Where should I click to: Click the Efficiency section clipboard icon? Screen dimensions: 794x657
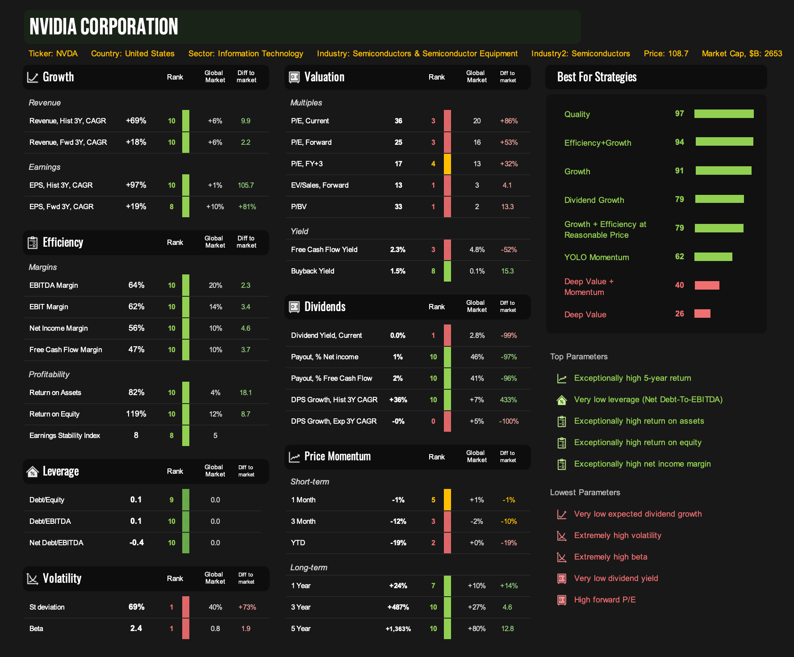click(33, 243)
